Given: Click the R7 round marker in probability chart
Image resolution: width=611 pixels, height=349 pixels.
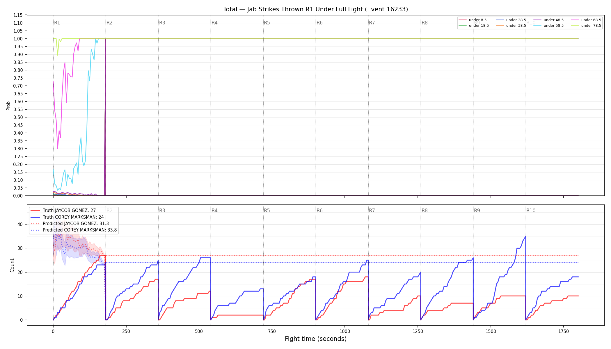Looking at the screenshot, I should tap(372, 23).
